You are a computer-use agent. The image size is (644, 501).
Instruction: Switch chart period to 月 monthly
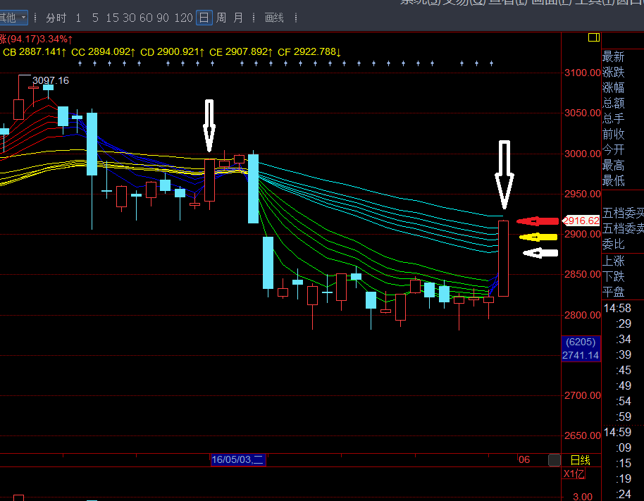[238, 18]
